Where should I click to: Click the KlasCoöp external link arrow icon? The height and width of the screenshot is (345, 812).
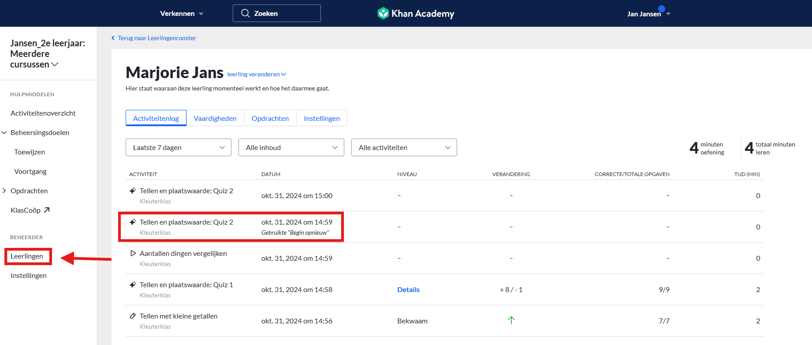pyautogui.click(x=47, y=210)
